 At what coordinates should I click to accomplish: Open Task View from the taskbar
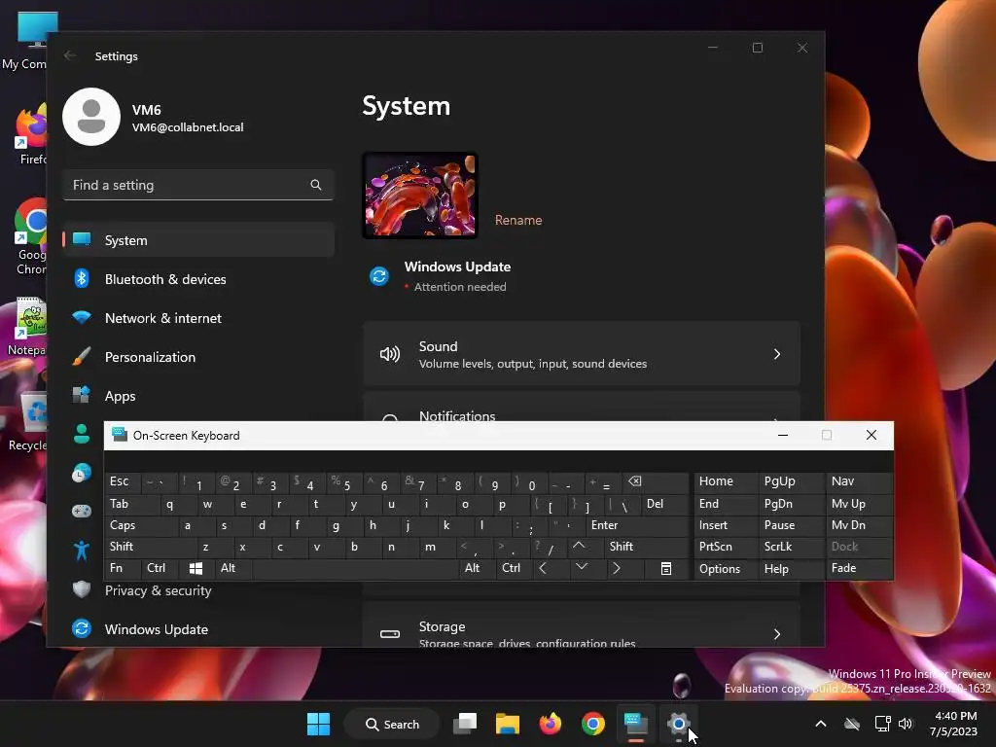(x=465, y=724)
